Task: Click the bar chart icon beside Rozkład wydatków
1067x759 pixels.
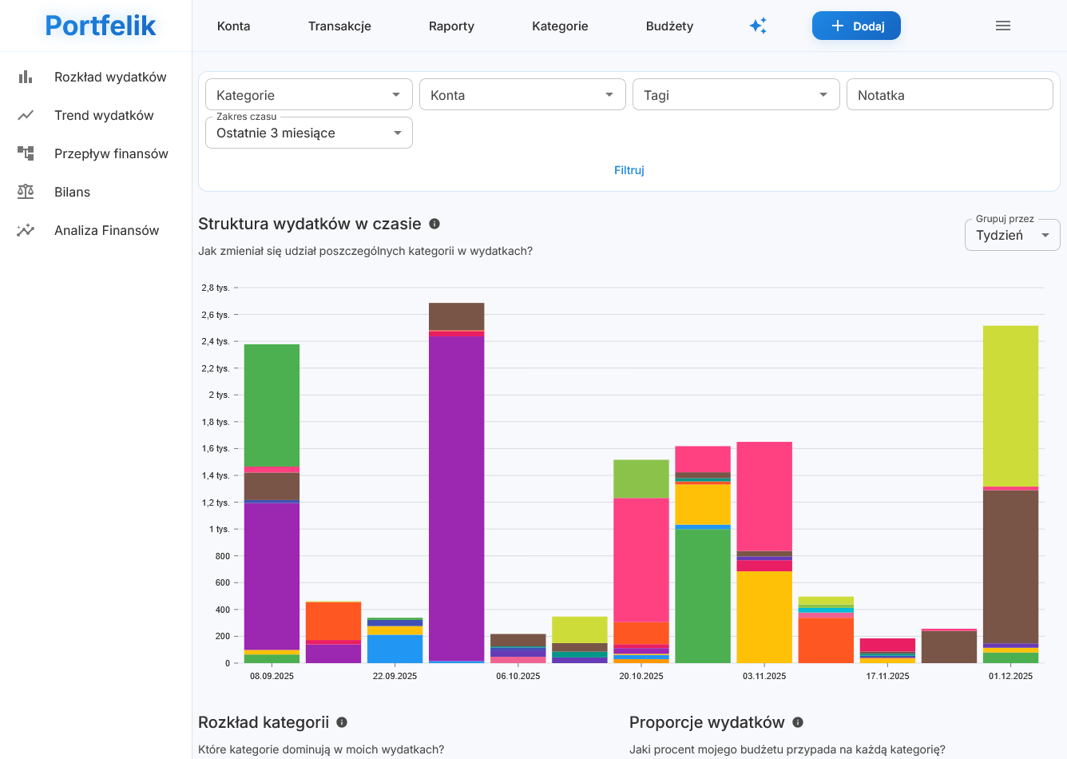Action: tap(26, 77)
